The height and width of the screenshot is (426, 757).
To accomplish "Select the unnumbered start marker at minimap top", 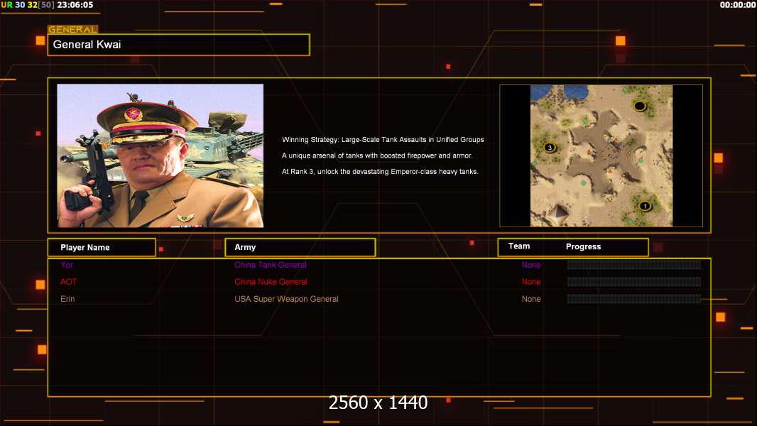I will click(639, 106).
